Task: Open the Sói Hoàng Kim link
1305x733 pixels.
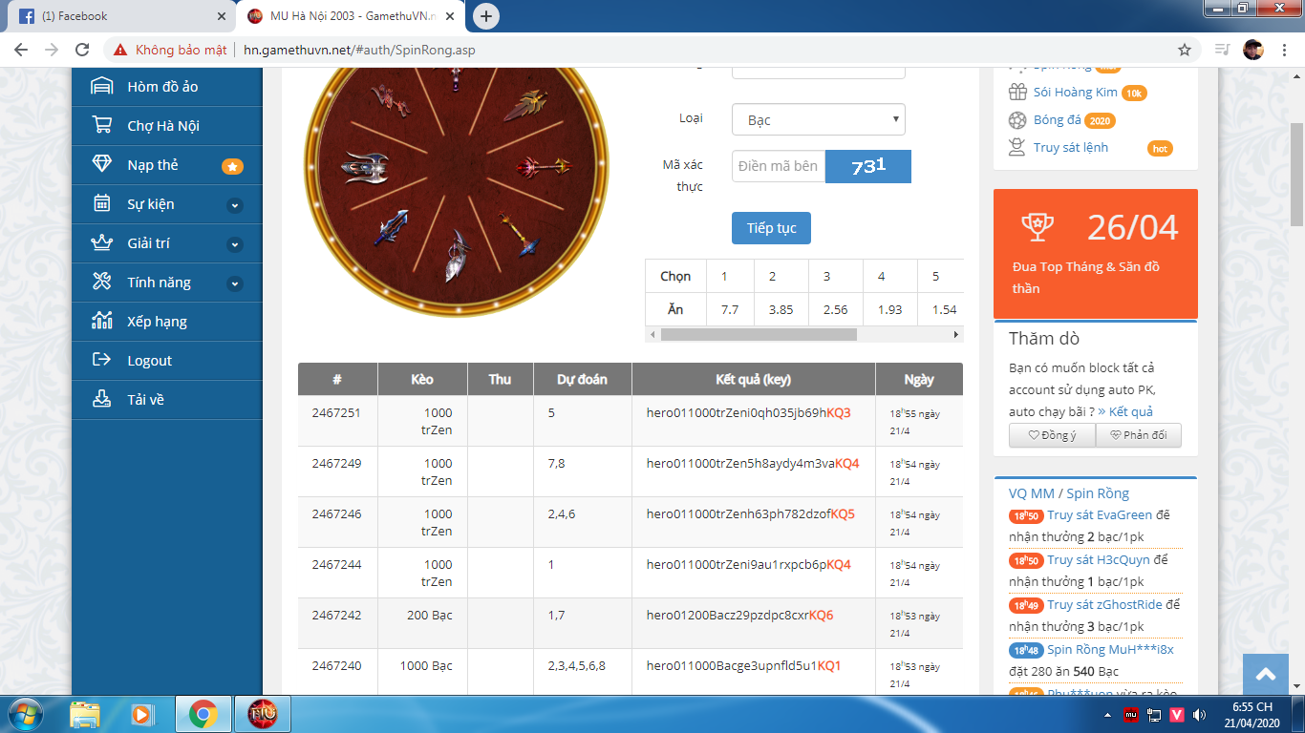Action: point(1075,93)
